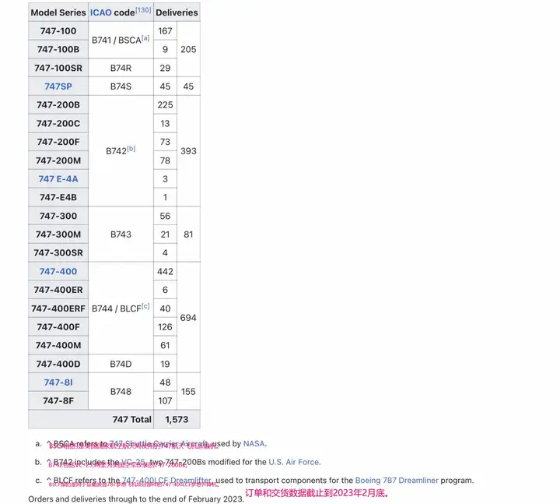Select the 747-300 row label
Screen dimensions: 560x504
(58, 216)
